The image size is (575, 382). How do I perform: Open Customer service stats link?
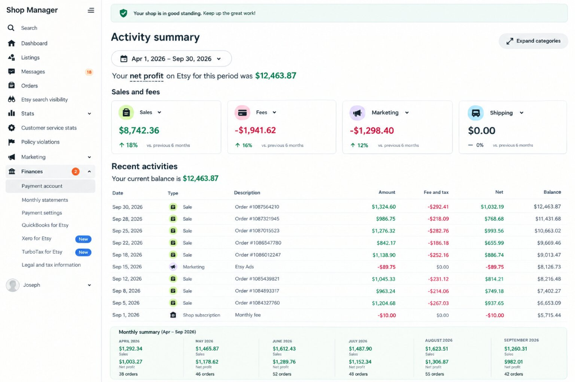click(x=49, y=128)
